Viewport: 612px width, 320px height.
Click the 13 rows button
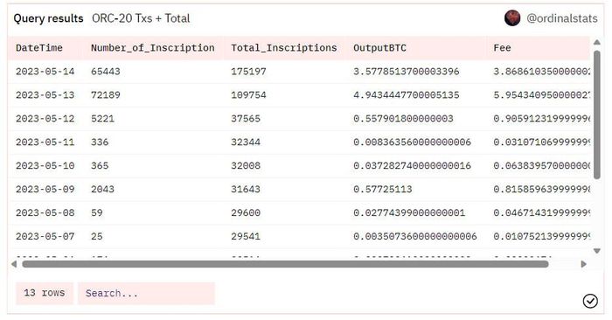[45, 293]
